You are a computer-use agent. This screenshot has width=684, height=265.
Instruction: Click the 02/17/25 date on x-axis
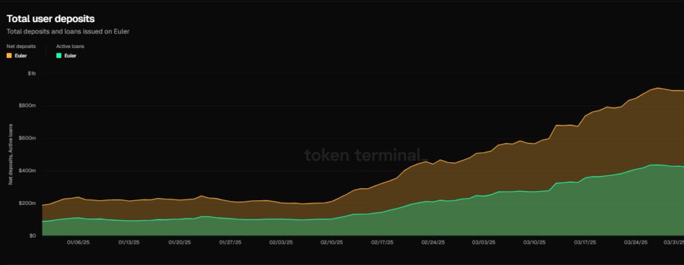tap(383, 242)
